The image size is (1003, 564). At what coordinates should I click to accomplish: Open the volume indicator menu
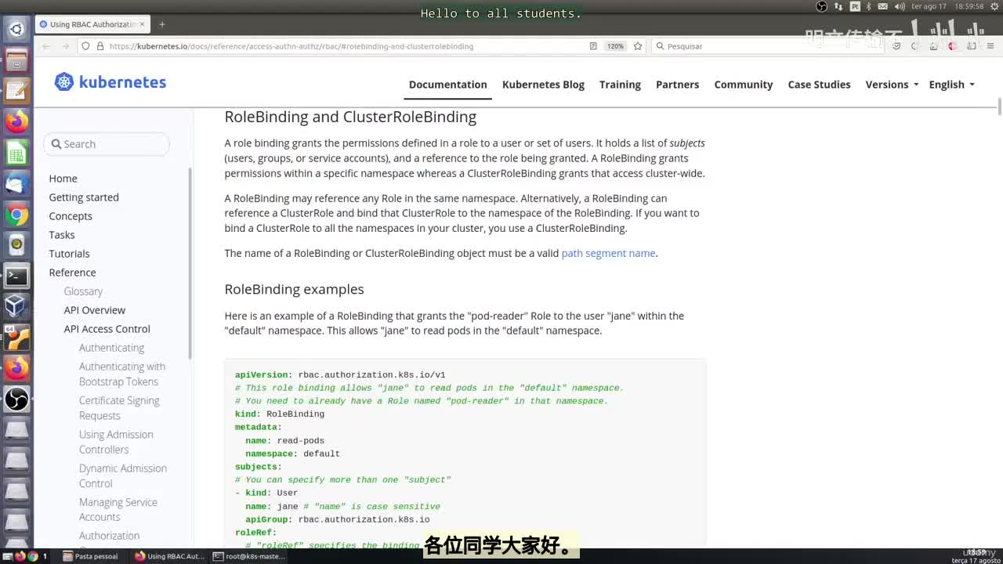[900, 6]
